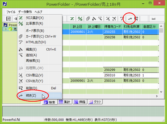Click the 倉直区分 column header
The height and width of the screenshot is (124, 167).
(x=150, y=27)
